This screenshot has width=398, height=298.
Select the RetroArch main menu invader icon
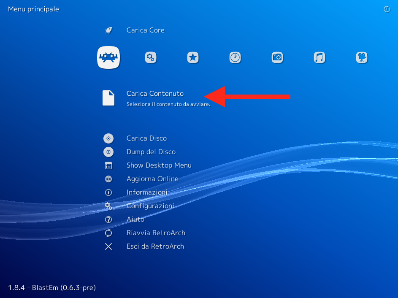[x=108, y=57]
